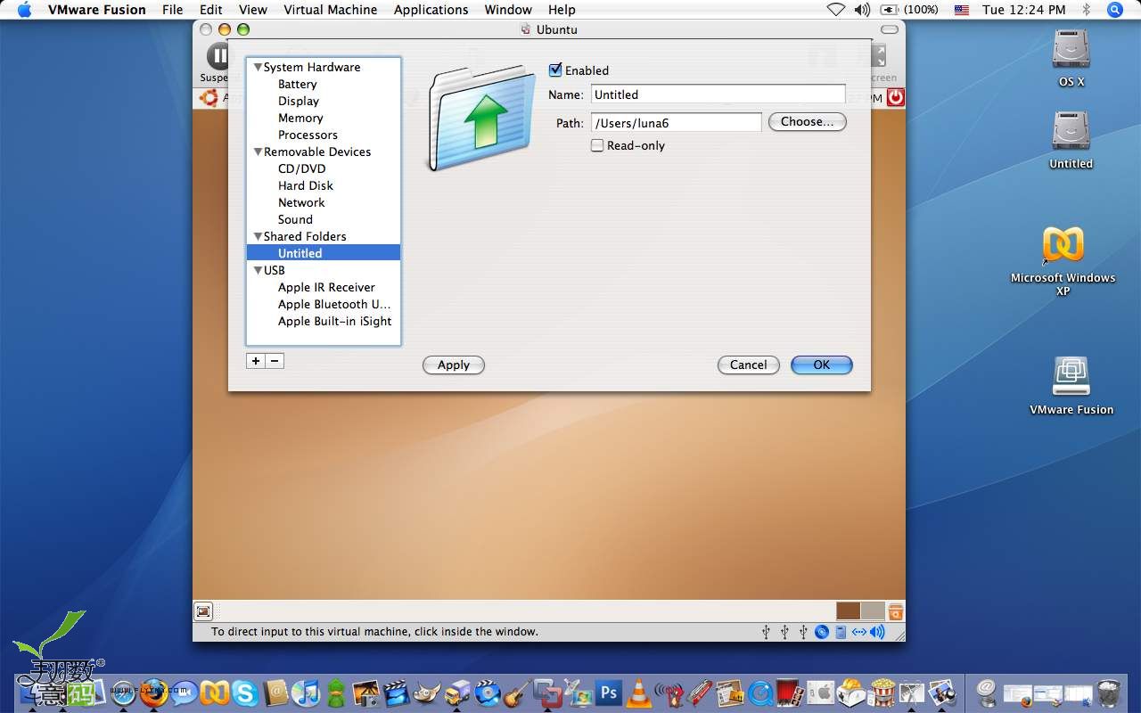Open iTunes from the Dock
The height and width of the screenshot is (713, 1141).
point(305,693)
